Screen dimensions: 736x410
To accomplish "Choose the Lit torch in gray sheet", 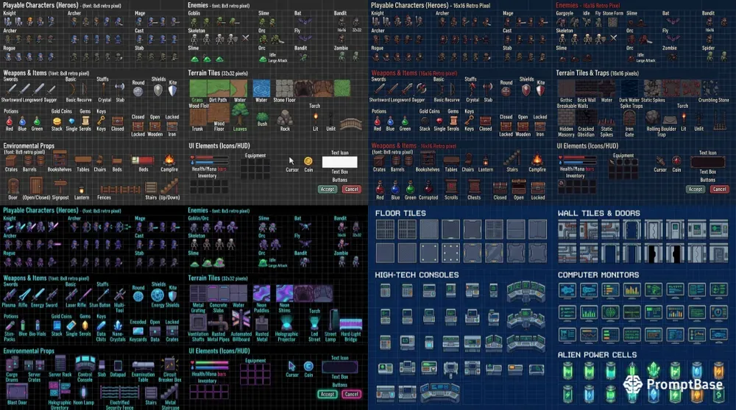I will (x=316, y=119).
